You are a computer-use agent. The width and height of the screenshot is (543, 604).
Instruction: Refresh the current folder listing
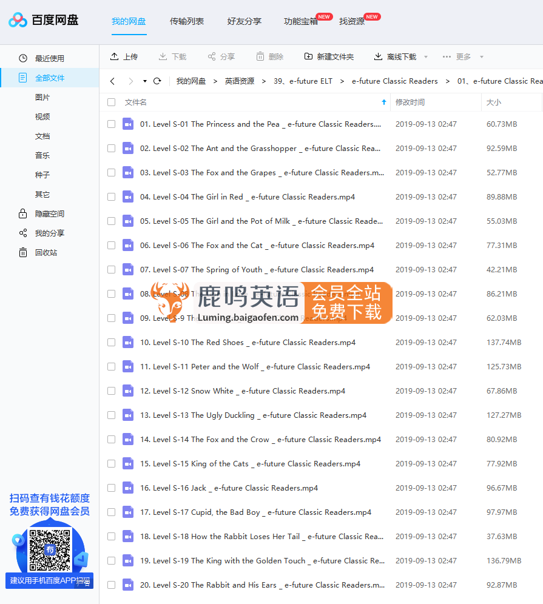tap(157, 81)
